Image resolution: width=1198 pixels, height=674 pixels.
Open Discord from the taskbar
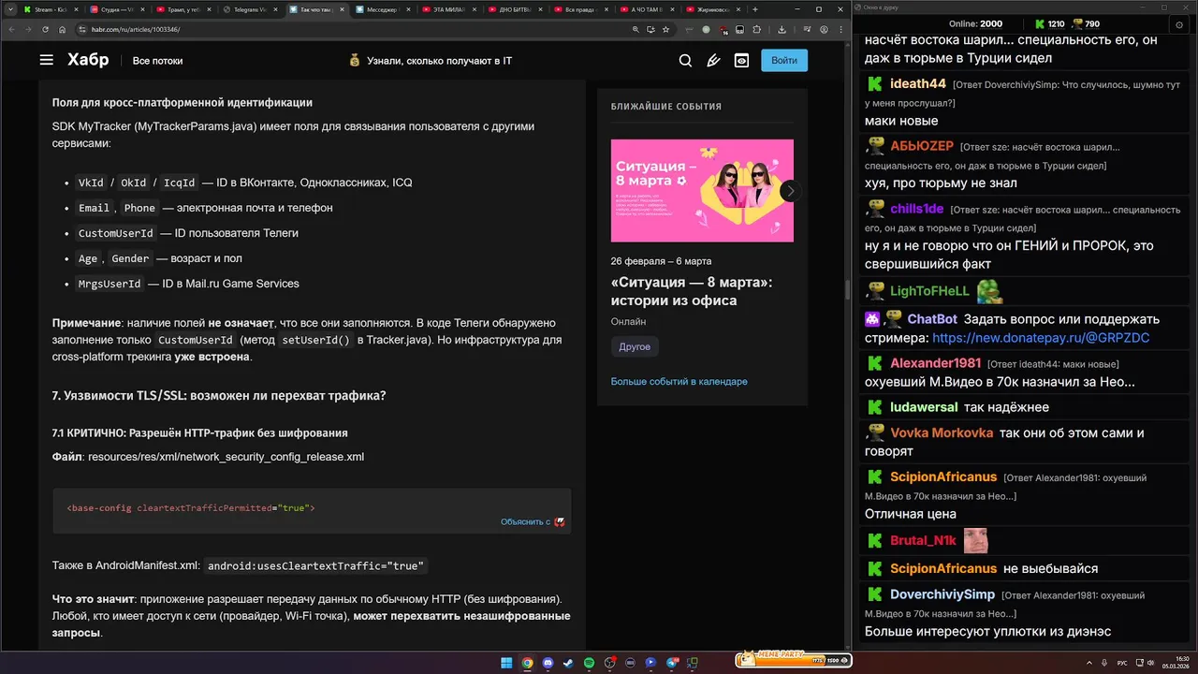pos(548,663)
